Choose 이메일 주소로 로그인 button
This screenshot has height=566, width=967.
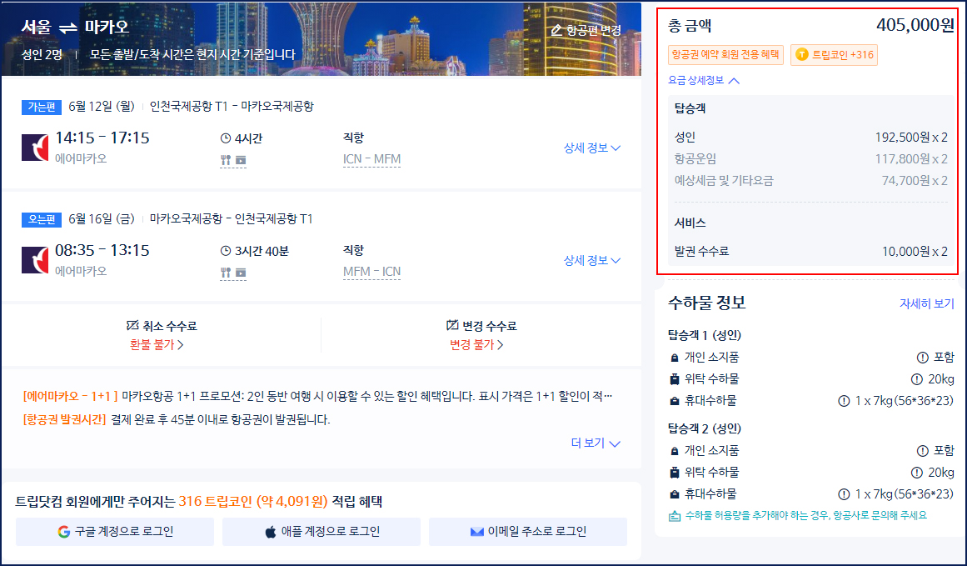(x=528, y=532)
